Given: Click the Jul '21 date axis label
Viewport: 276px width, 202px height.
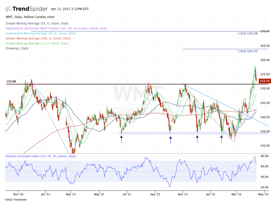Looking at the screenshot, I should (127, 194).
